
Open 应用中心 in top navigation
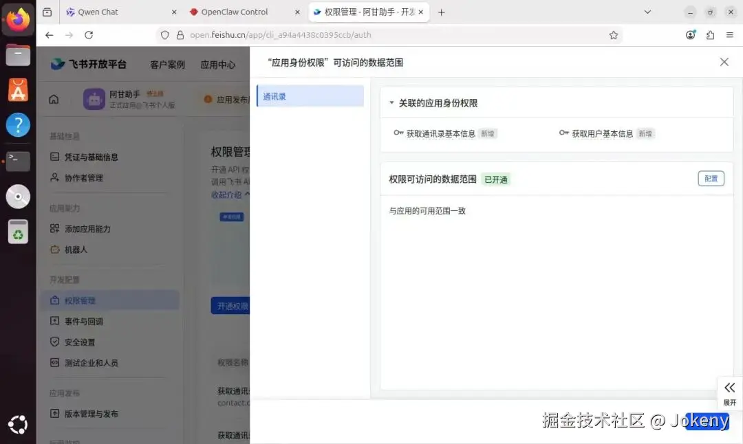217,65
